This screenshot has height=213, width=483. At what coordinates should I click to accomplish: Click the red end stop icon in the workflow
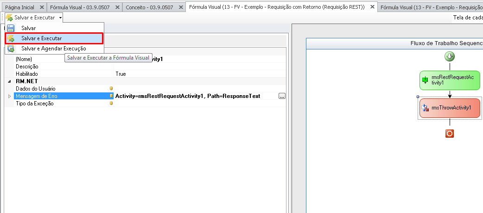pyautogui.click(x=450, y=134)
